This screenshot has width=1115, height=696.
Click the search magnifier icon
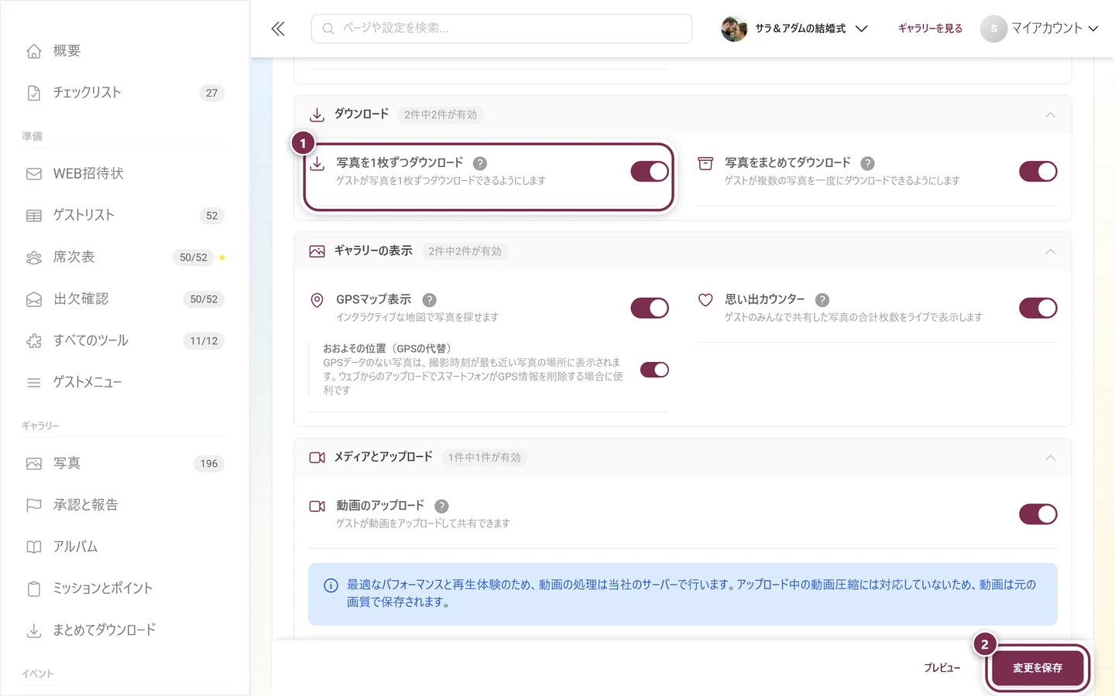pyautogui.click(x=328, y=29)
